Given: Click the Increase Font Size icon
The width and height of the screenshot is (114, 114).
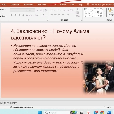Looking at the screenshot, I should (x=37, y=10).
